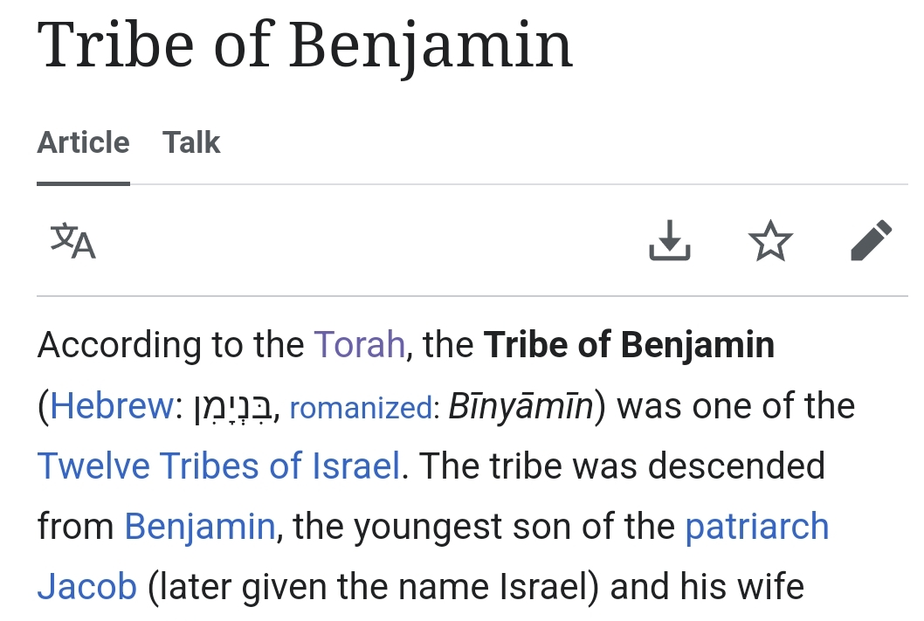Screen dimensions: 924x621
Task: Open the language selection icon
Action: point(72,241)
